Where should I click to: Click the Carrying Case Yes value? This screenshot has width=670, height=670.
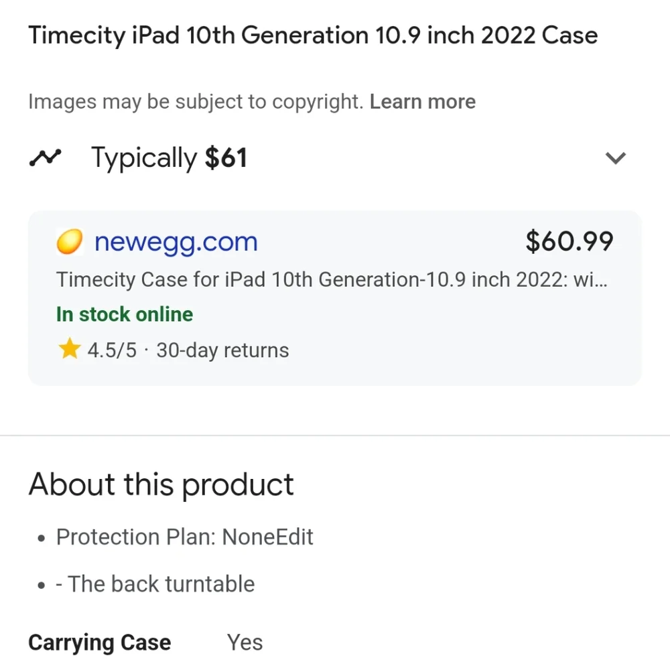pyautogui.click(x=245, y=643)
